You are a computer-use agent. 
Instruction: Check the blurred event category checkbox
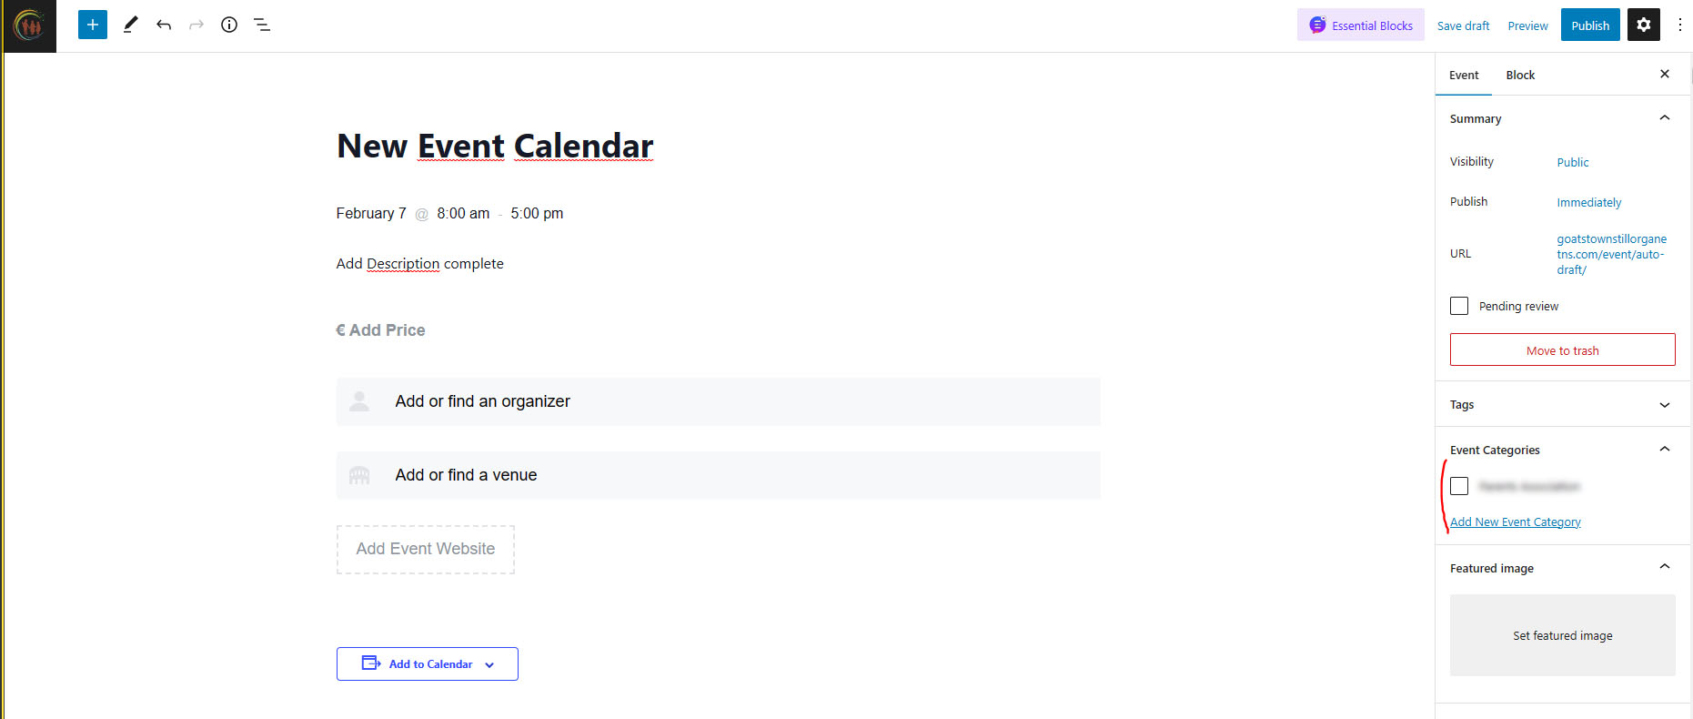point(1459,486)
